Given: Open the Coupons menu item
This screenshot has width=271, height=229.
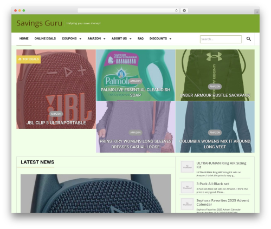Looking at the screenshot, I should click(x=69, y=38).
